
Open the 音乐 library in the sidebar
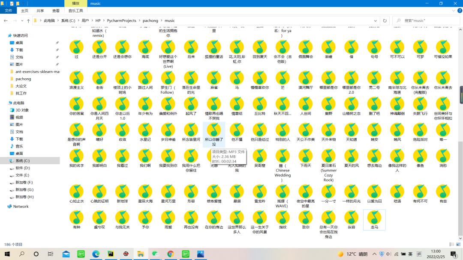click(x=19, y=146)
